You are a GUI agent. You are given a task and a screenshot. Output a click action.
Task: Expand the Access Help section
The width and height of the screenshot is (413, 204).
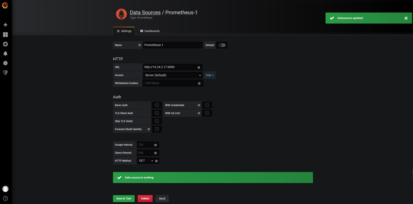click(210, 75)
